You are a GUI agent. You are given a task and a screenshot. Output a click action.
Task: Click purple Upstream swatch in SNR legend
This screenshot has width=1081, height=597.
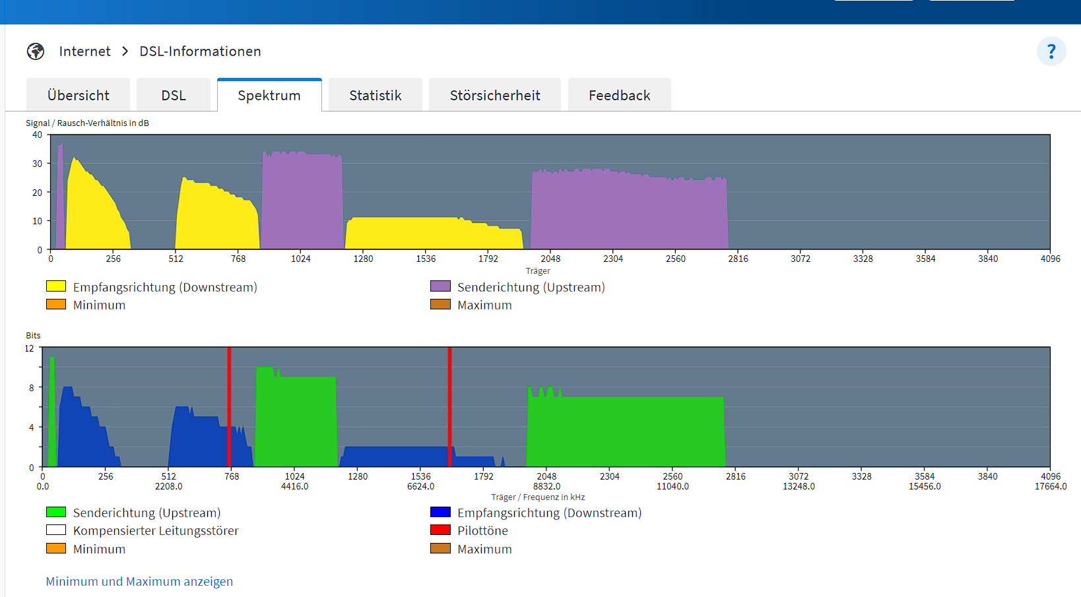click(440, 286)
